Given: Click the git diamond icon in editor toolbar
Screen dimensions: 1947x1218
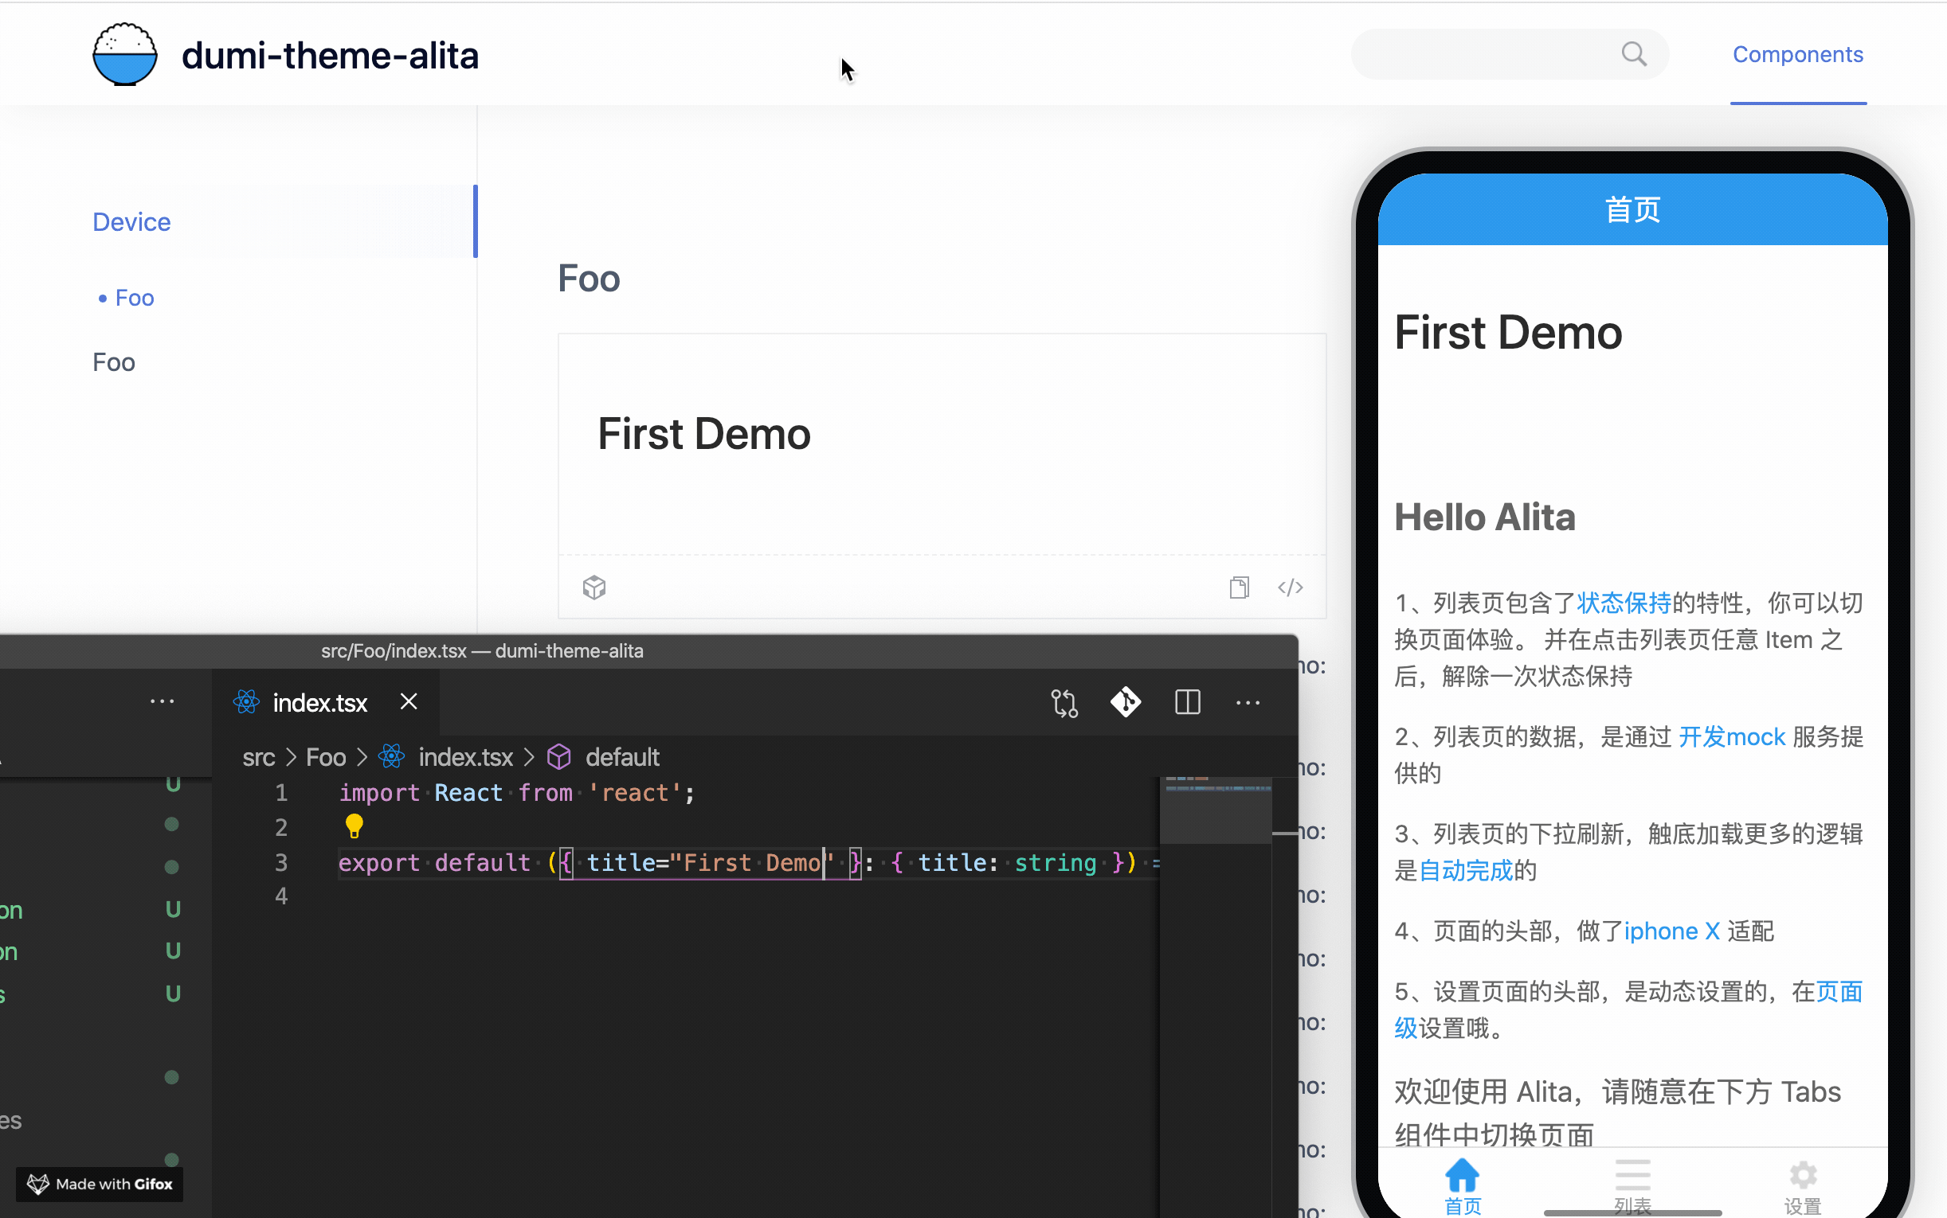Looking at the screenshot, I should tap(1125, 702).
